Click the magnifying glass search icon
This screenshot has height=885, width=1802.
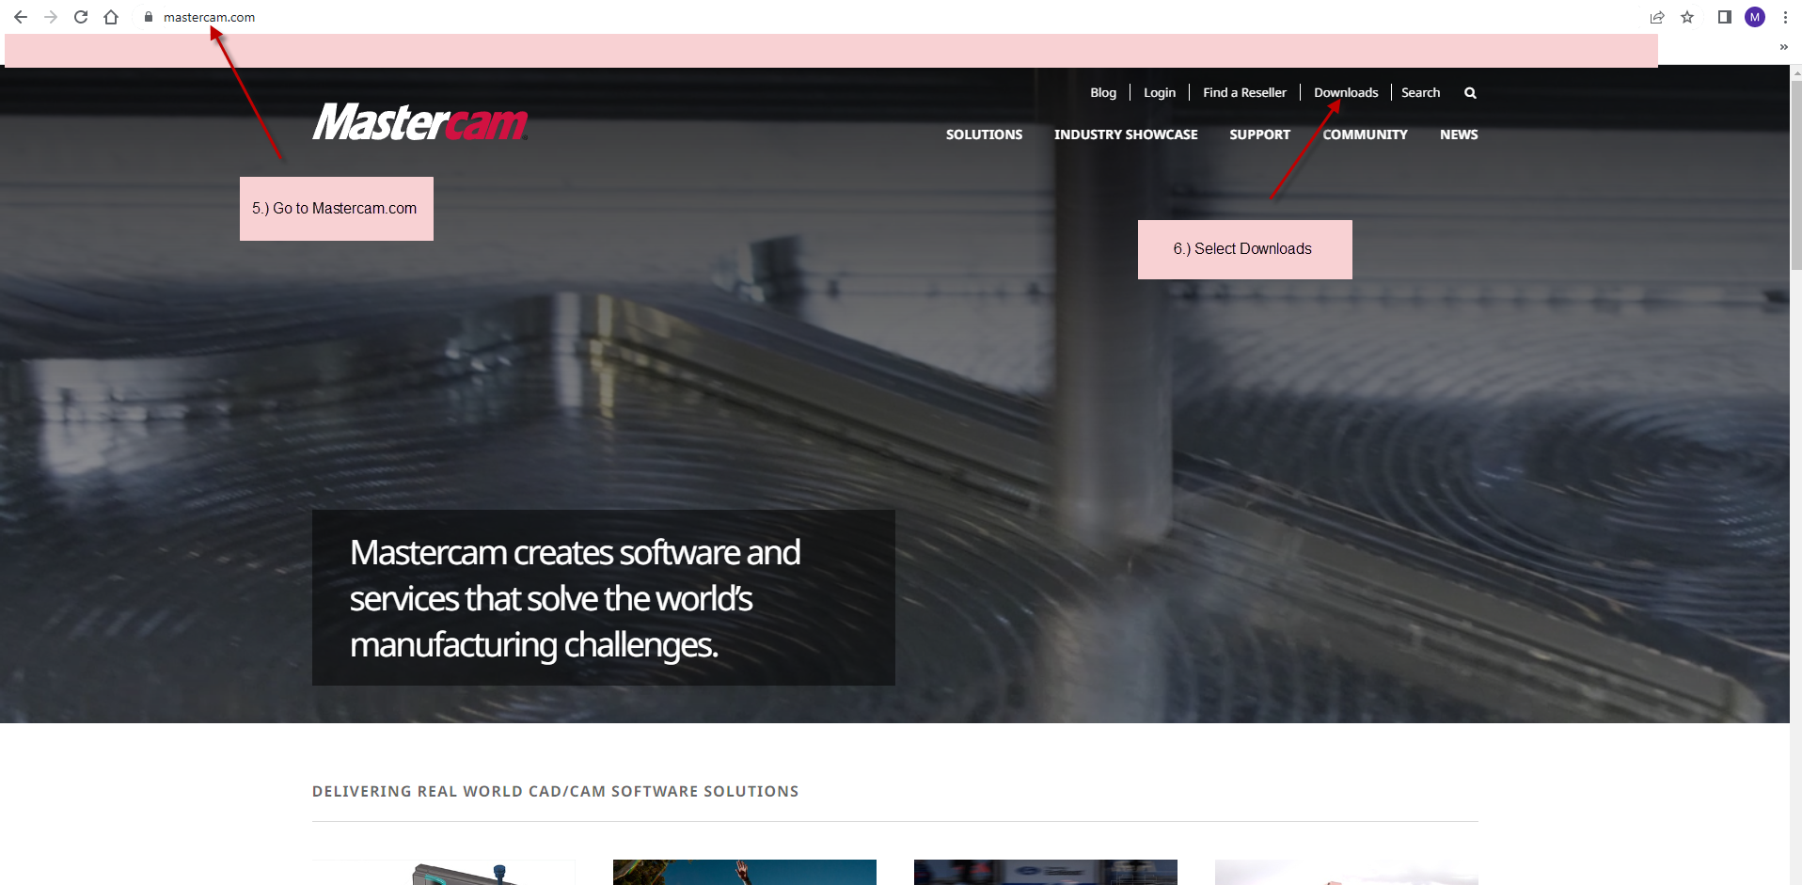[x=1470, y=93]
